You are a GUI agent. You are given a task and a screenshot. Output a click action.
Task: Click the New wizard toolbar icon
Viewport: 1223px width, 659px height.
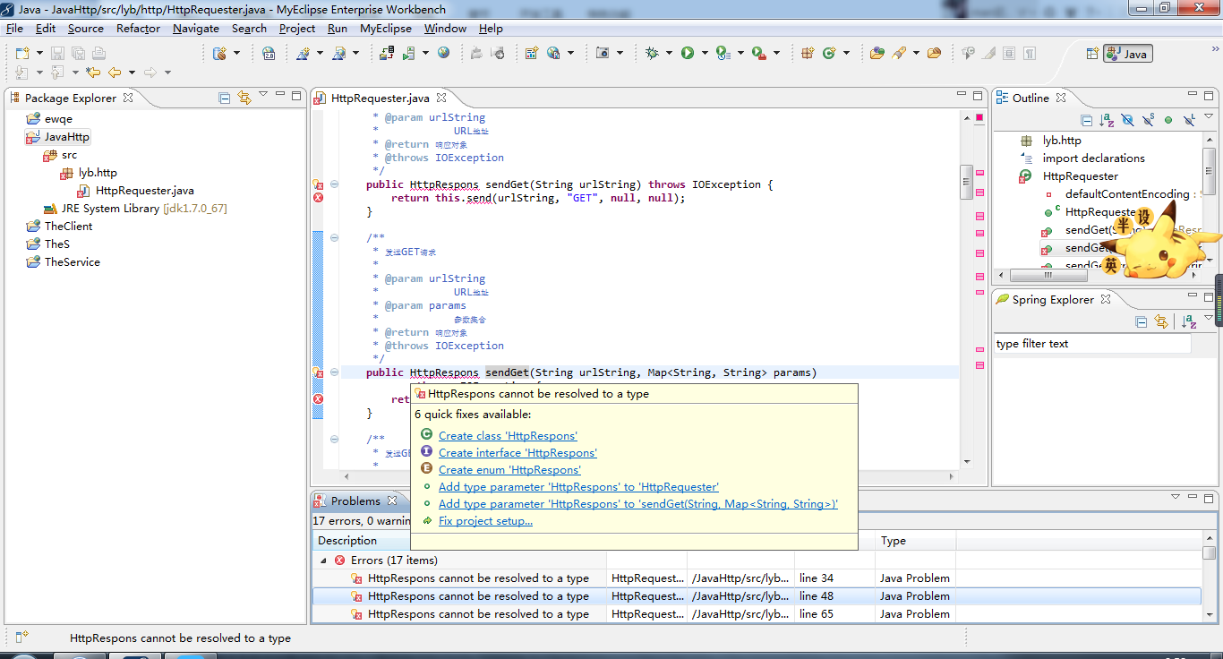click(22, 54)
